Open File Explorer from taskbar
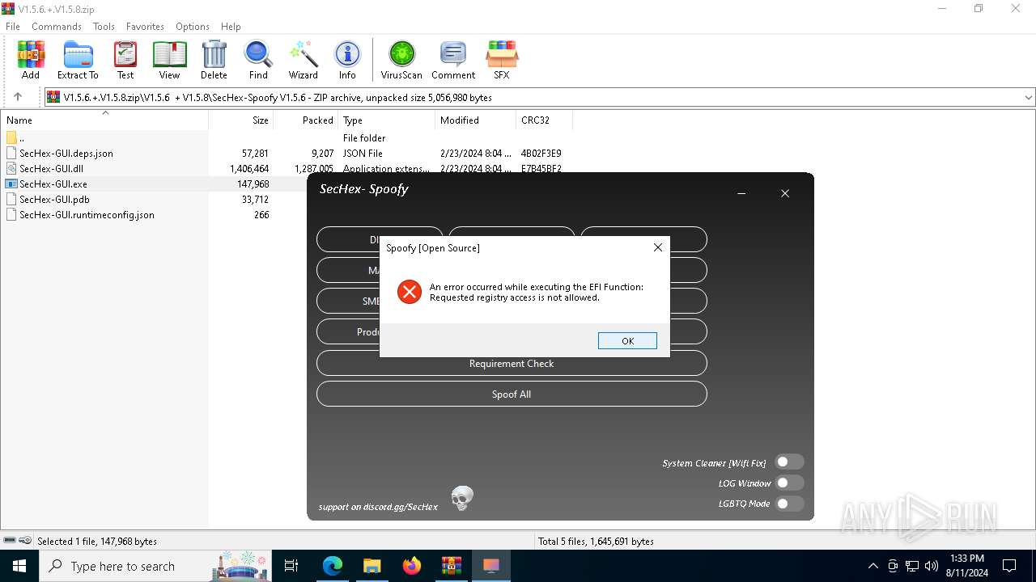This screenshot has height=582, width=1036. click(x=372, y=566)
